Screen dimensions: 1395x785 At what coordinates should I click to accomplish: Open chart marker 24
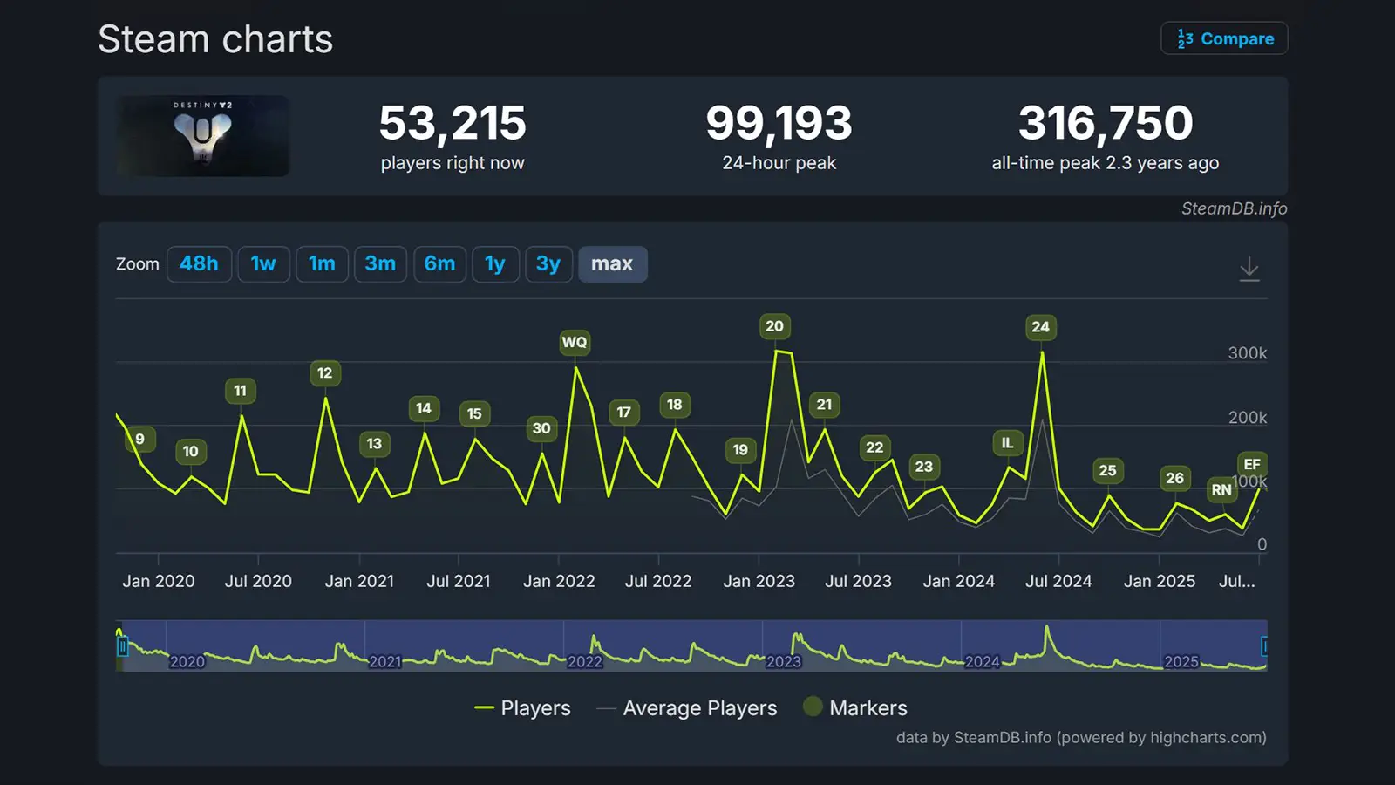[x=1041, y=327]
